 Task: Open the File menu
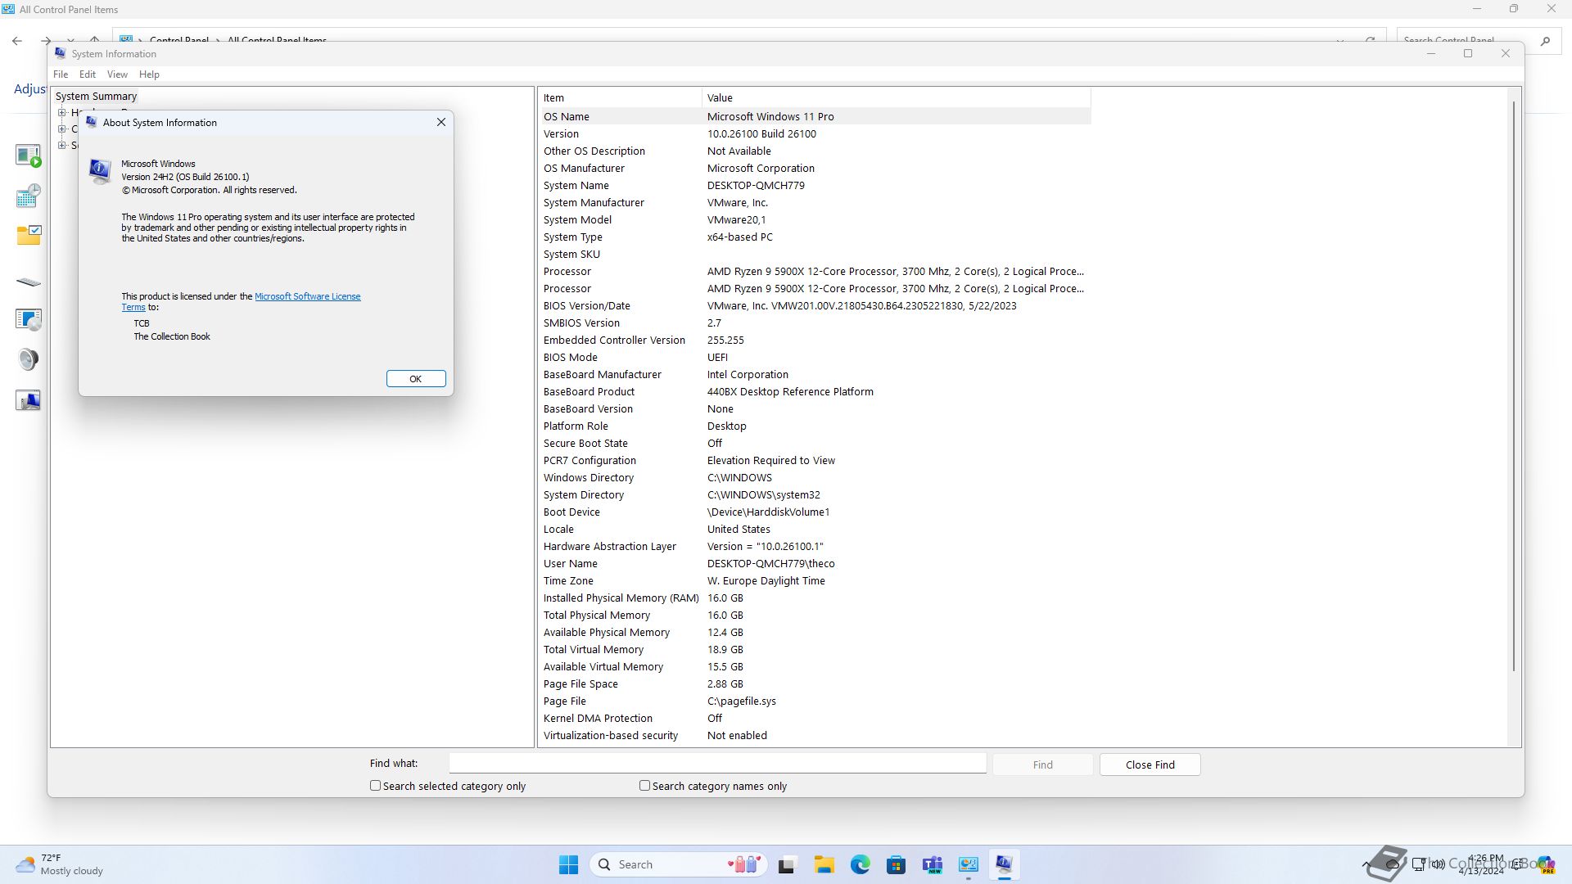pyautogui.click(x=61, y=74)
